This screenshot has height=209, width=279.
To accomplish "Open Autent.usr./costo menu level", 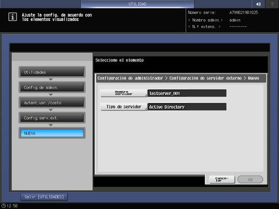I will (x=52, y=102).
